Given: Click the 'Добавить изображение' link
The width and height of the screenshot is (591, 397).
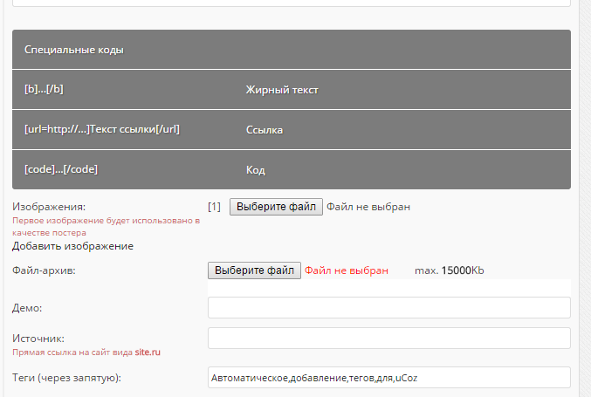Looking at the screenshot, I should (72, 246).
